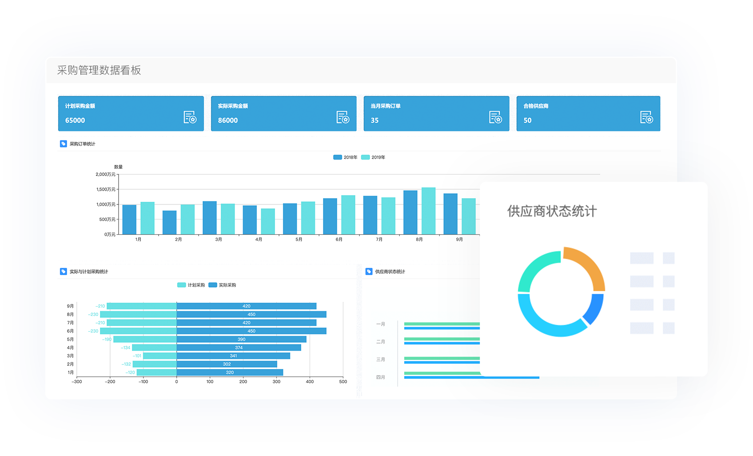Viewport: 753px width, 456px height.
Task: Click the tag icon beside 供应商状态统计 section
Action: click(369, 272)
